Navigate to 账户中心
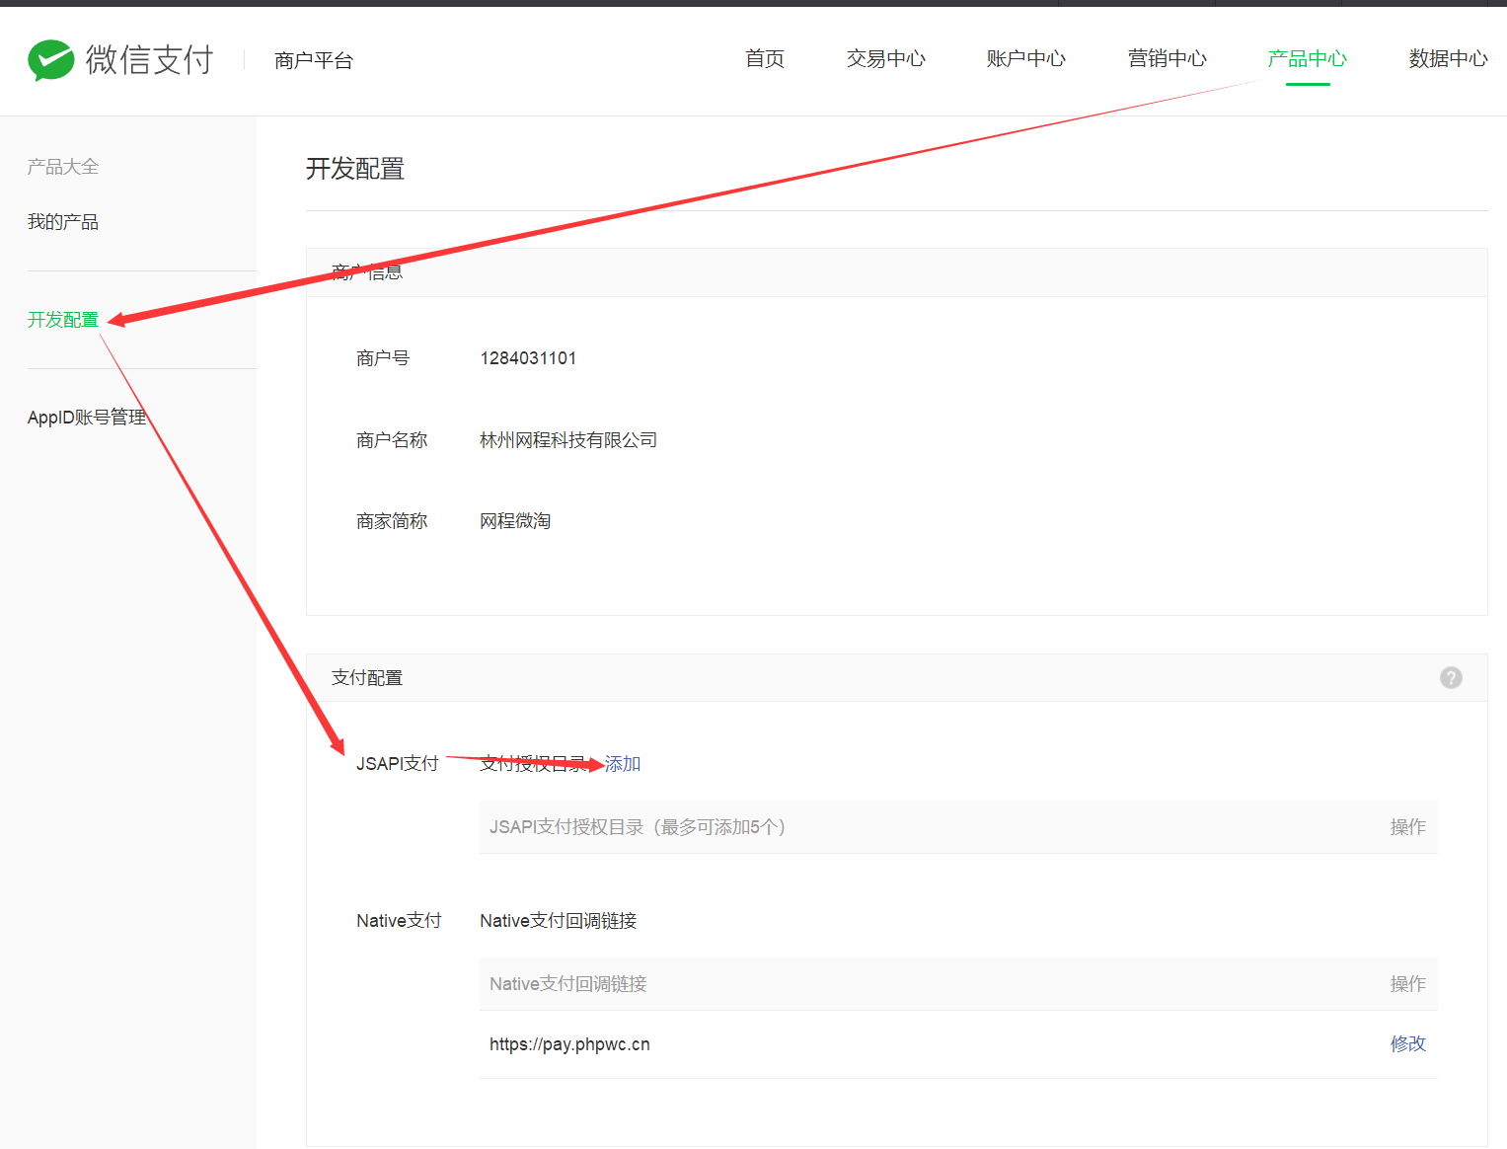Screen dimensions: 1507x1149 pos(1025,59)
